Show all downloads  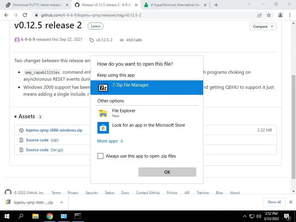[x=274, y=202]
